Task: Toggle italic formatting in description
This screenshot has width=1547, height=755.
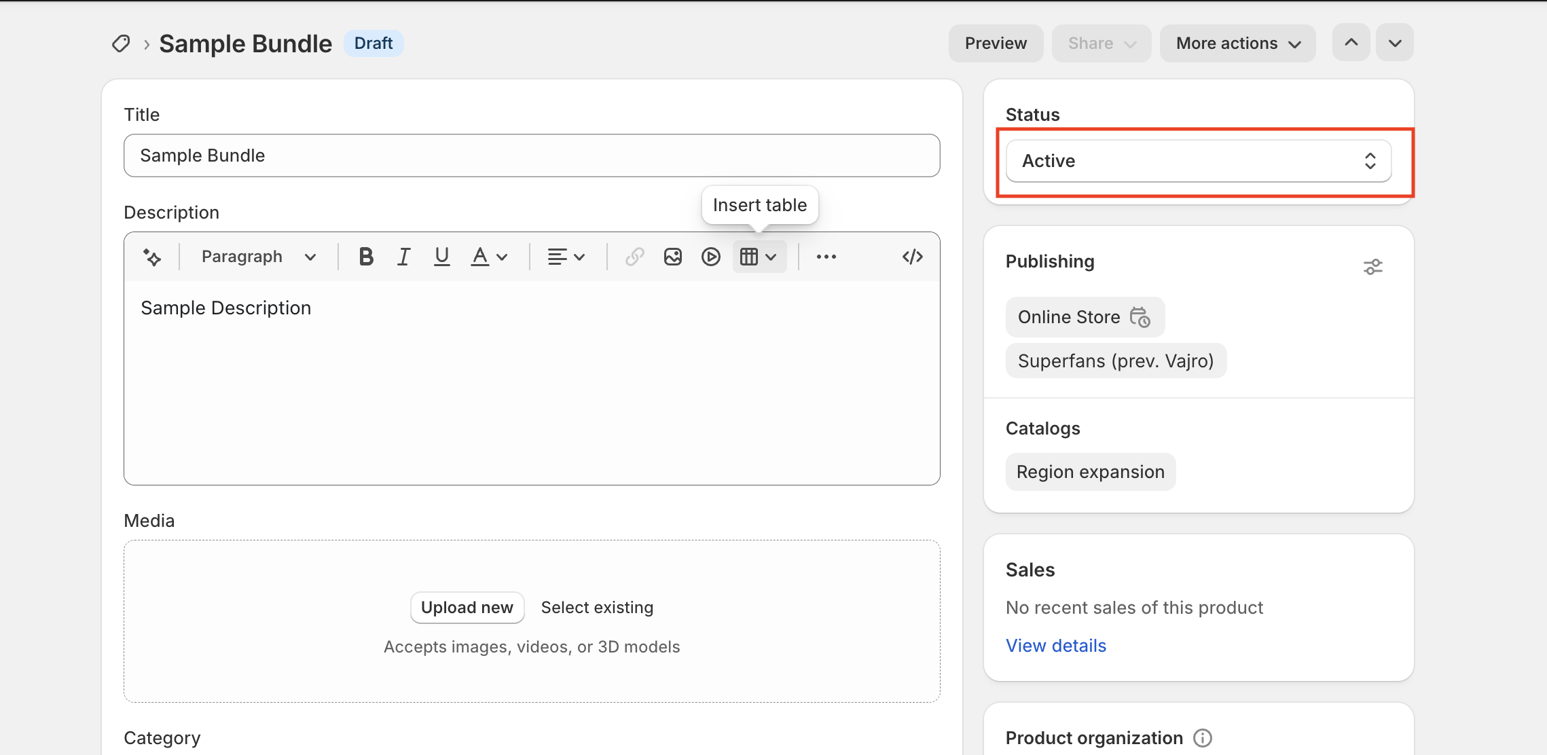Action: click(403, 257)
